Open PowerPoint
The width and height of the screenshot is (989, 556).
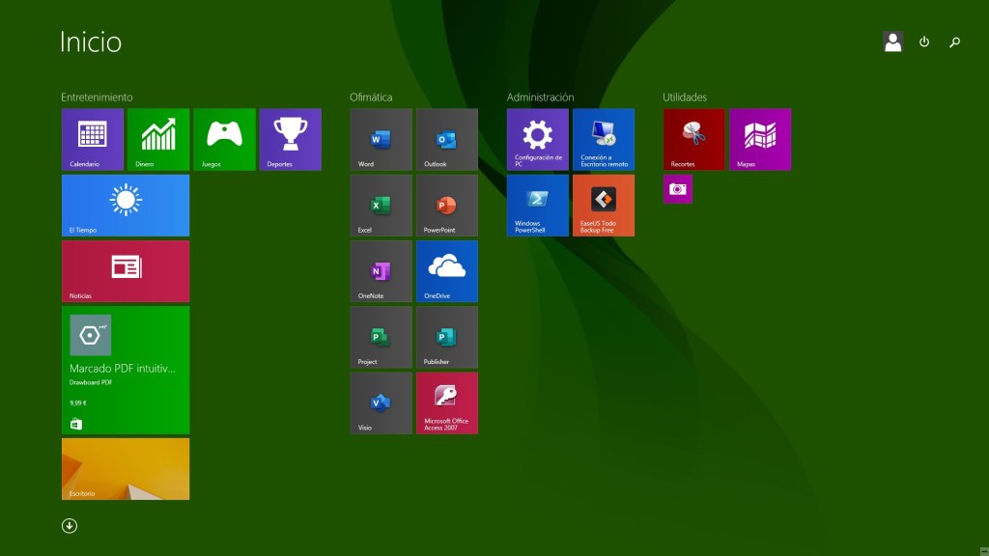pos(446,205)
